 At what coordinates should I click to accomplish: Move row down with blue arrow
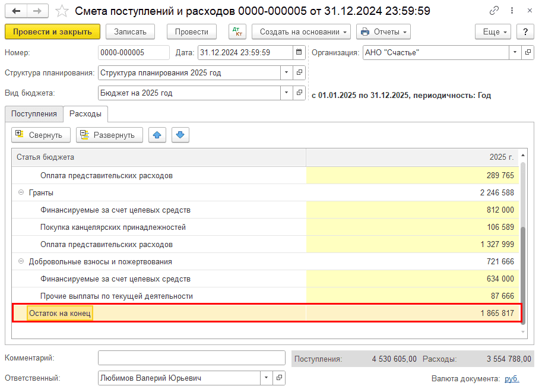180,135
